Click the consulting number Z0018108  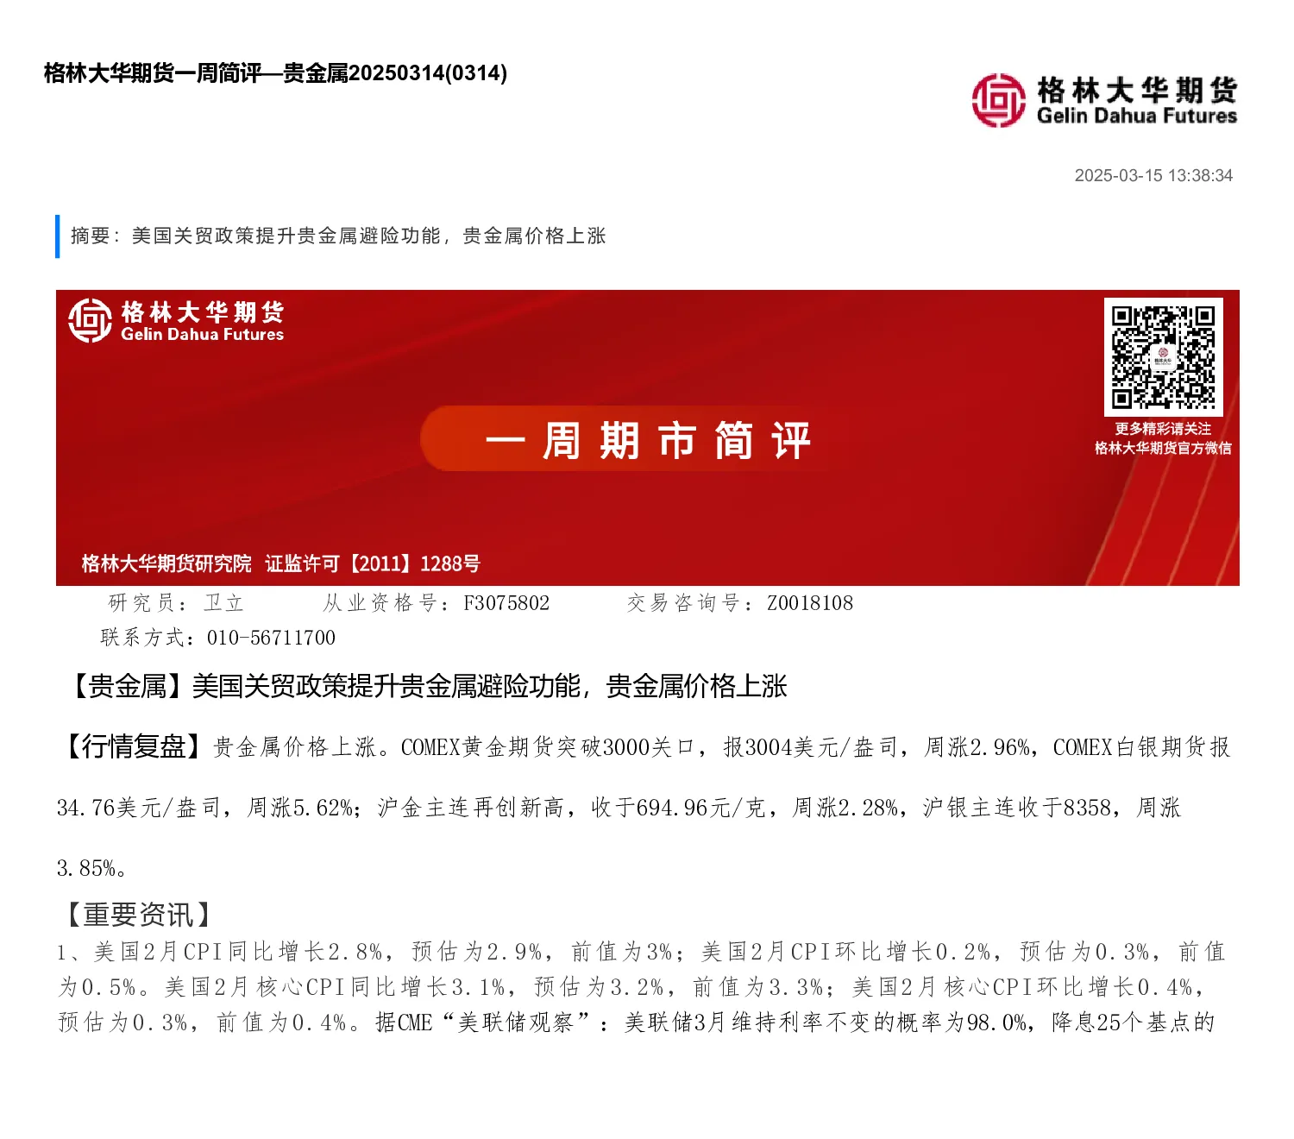[810, 603]
